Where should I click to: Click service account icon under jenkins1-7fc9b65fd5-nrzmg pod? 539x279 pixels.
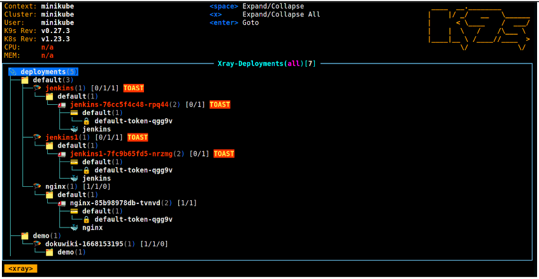pos(75,162)
